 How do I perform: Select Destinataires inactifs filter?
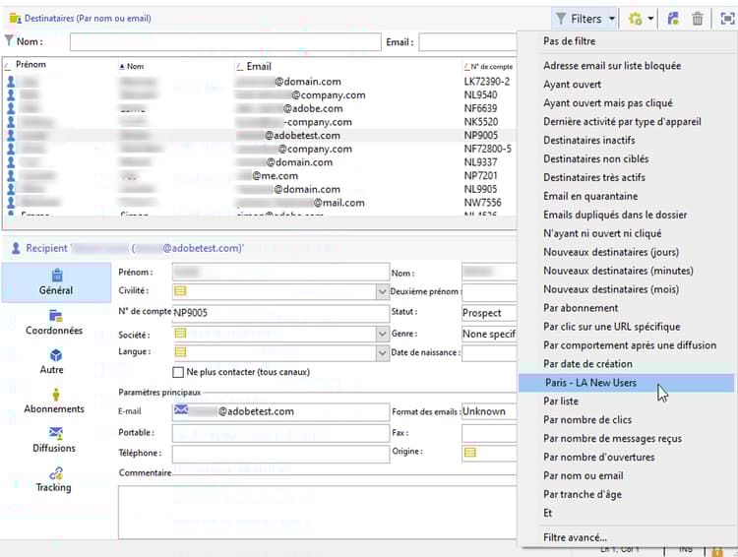point(588,141)
